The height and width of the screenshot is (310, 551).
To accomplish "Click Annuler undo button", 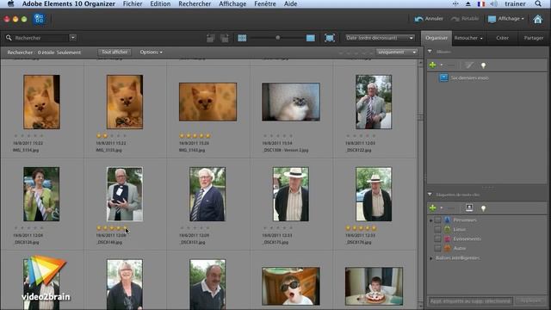I will point(429,19).
